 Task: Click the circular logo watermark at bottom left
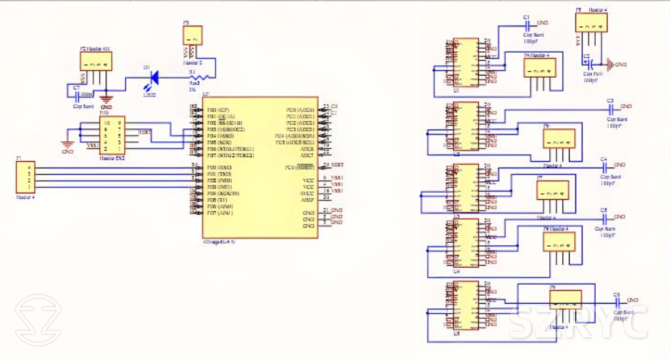click(38, 320)
